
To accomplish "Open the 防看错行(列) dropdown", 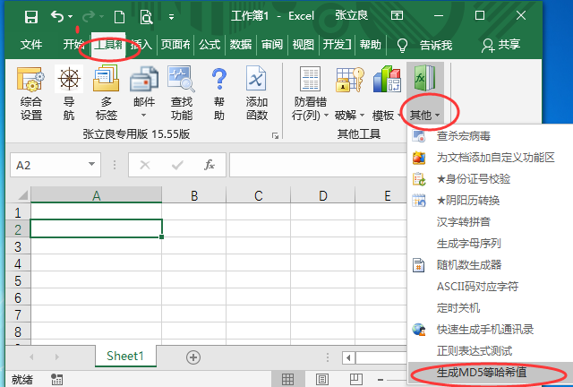I will click(x=311, y=115).
